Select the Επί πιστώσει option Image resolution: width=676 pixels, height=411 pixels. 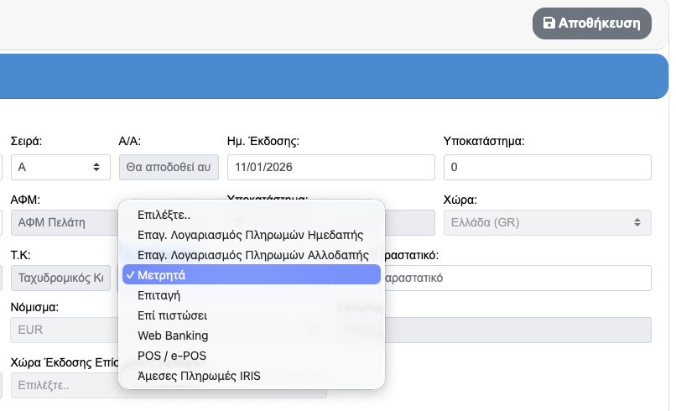coord(252,315)
